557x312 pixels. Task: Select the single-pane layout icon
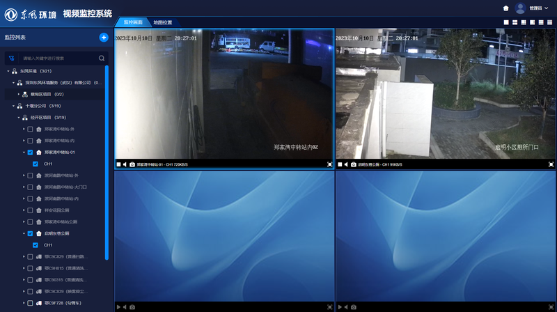(x=506, y=22)
